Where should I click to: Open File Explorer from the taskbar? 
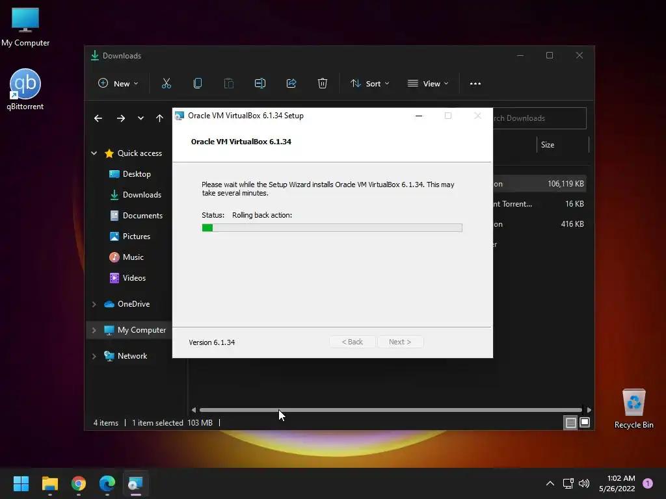click(x=49, y=483)
